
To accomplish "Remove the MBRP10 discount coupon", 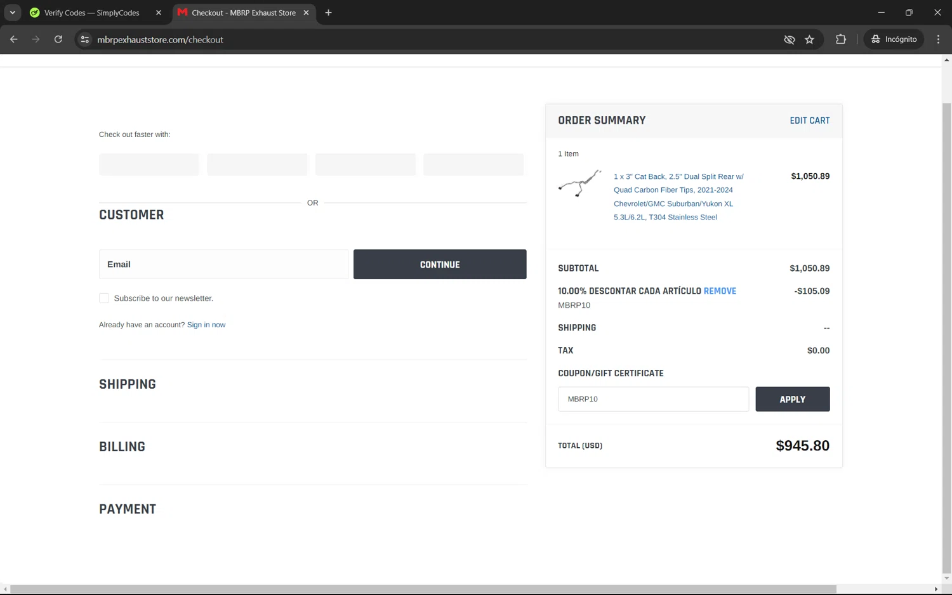I will coord(720,291).
